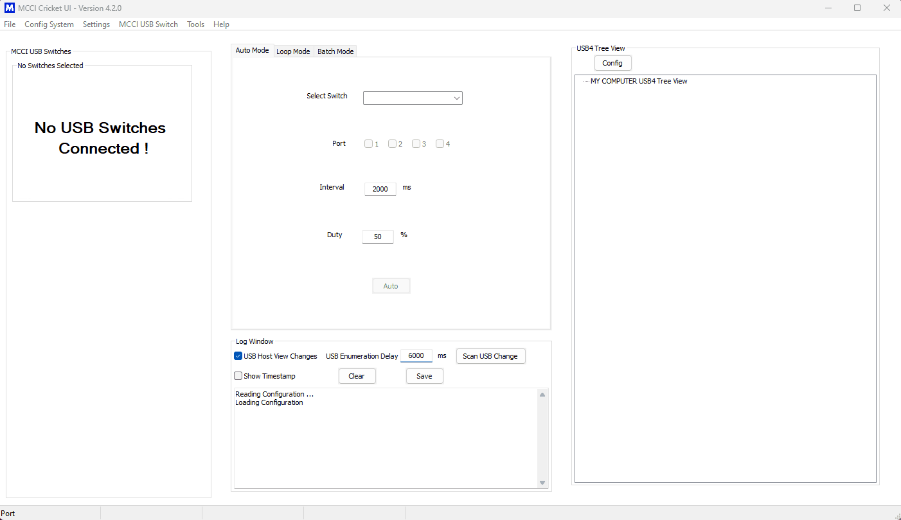901x520 pixels.
Task: Uncheck USB Host View Changes
Action: (x=238, y=356)
